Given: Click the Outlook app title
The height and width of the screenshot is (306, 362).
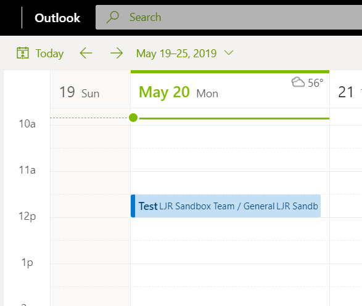Looking at the screenshot, I should (x=57, y=18).
